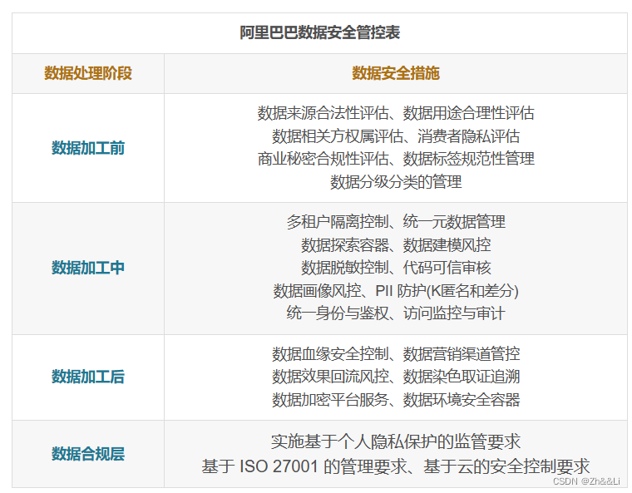
Task: Click the line 数据来源合法性评估、数据用途合理性评估
Action: (396, 113)
